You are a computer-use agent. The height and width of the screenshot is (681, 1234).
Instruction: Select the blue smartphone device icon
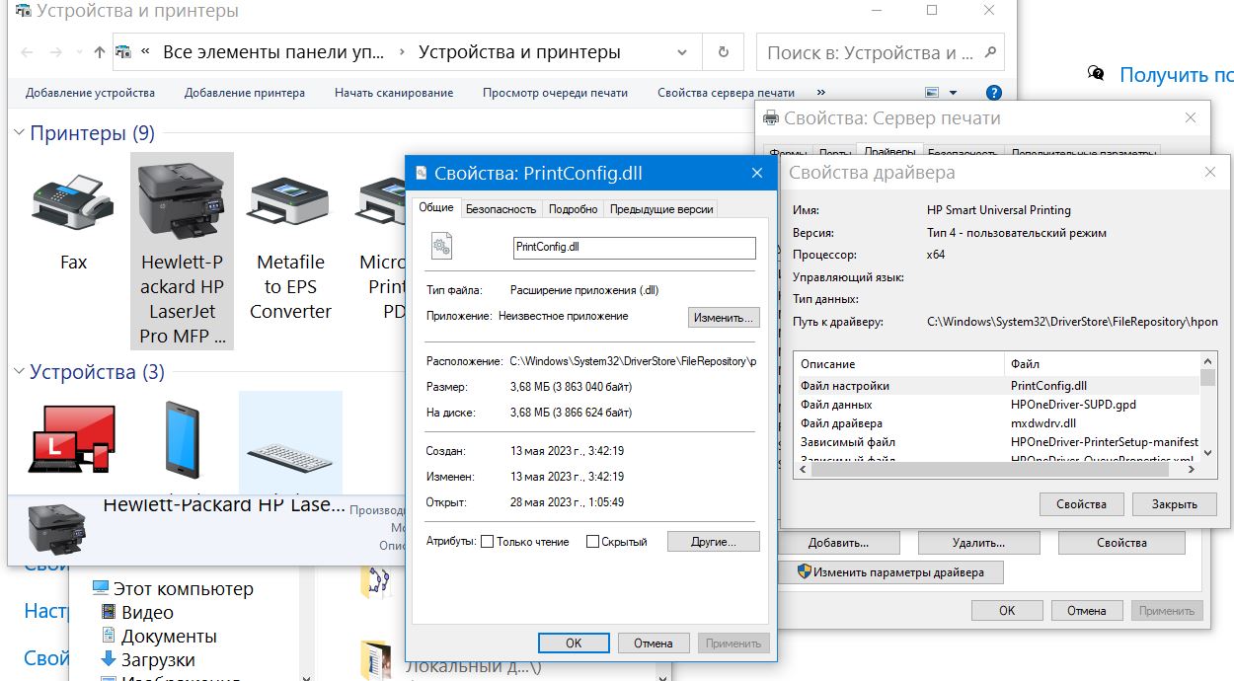click(x=182, y=439)
